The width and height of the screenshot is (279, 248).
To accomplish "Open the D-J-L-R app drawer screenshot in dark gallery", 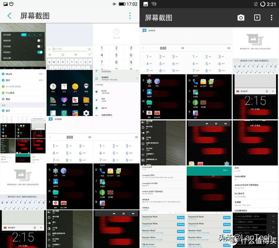I will (x=209, y=96).
